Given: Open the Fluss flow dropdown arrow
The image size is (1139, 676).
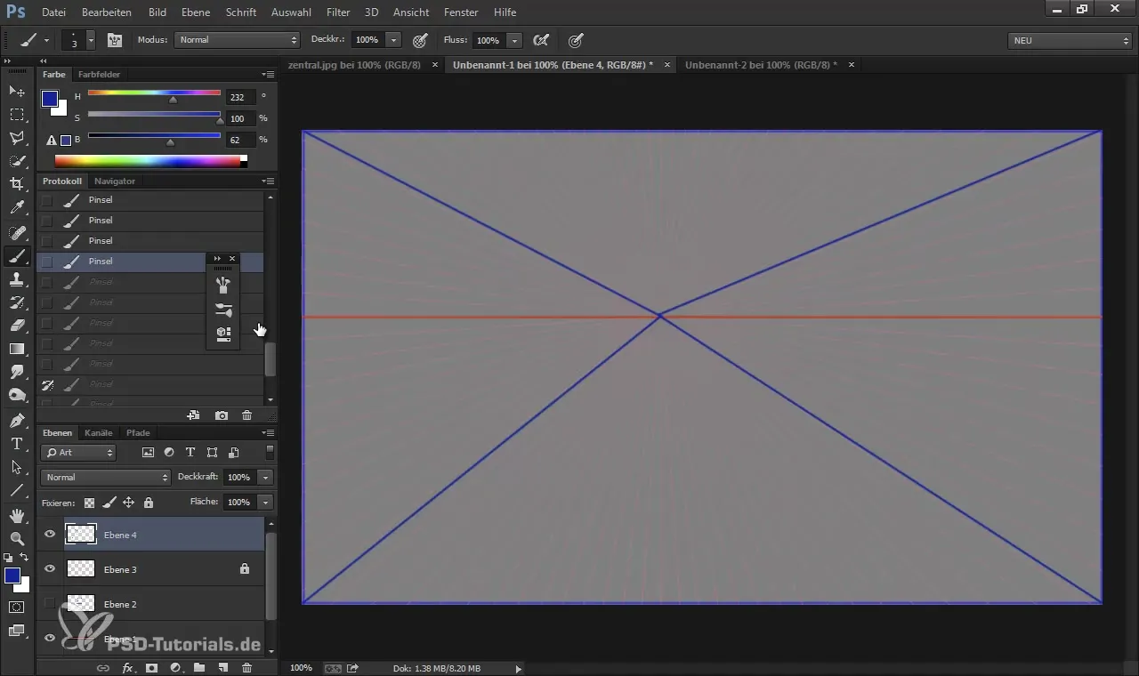Looking at the screenshot, I should click(x=514, y=40).
